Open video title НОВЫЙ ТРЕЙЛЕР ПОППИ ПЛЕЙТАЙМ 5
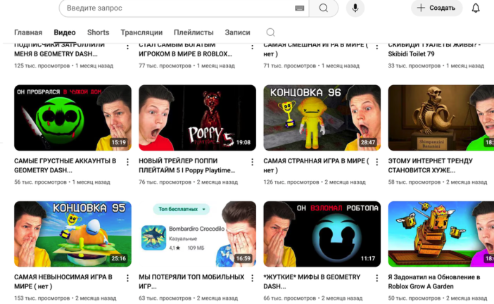The image size is (494, 304). click(186, 165)
